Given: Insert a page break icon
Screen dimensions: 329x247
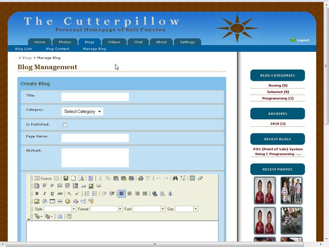Looking at the screenshot, I should click(x=83, y=201).
